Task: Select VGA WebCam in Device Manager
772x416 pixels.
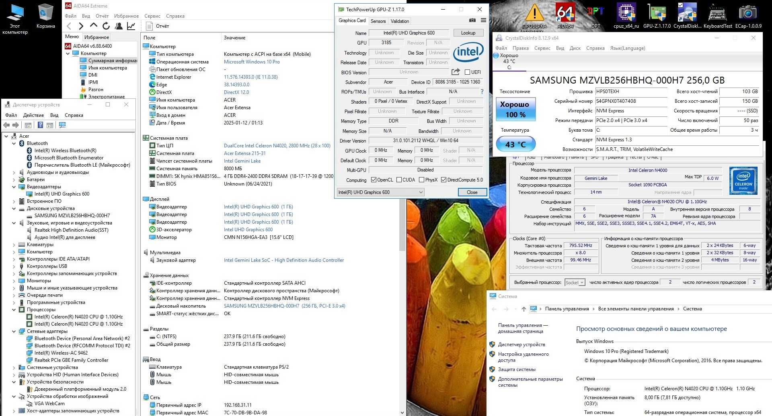Action: point(49,404)
